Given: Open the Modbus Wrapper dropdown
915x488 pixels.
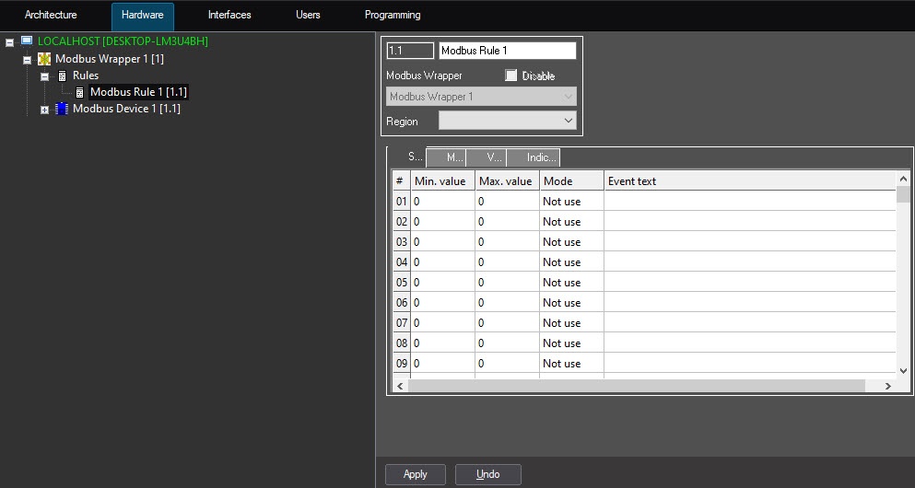Looking at the screenshot, I should tap(567, 97).
